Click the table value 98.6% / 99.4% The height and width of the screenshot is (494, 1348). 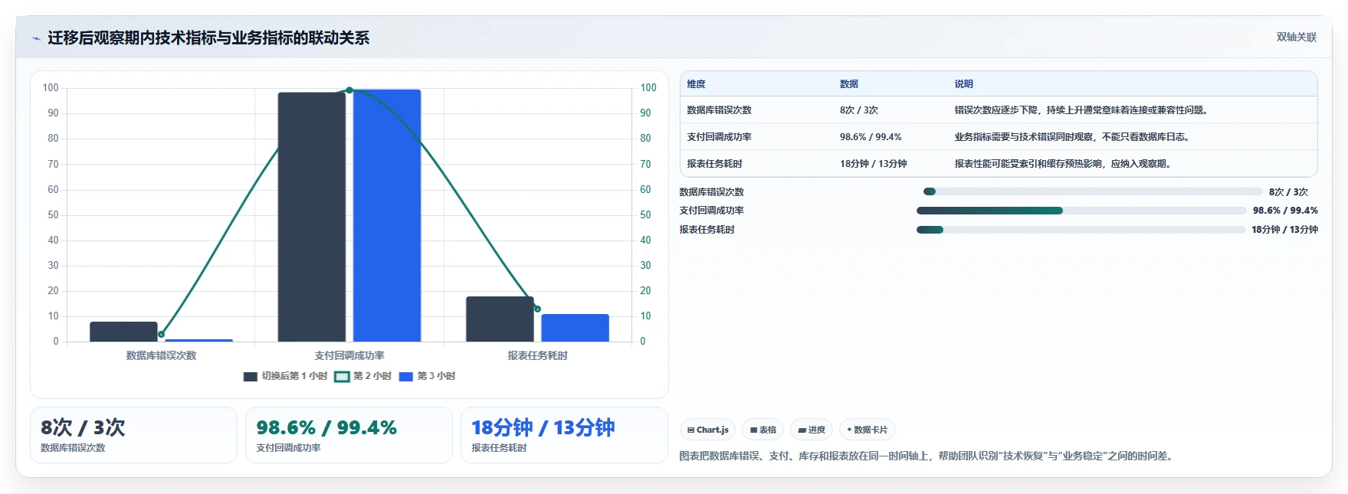[x=871, y=137]
